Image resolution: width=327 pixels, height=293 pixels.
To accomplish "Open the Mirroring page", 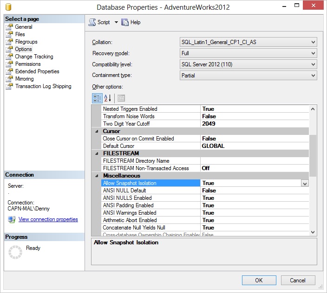I will pyautogui.click(x=25, y=79).
